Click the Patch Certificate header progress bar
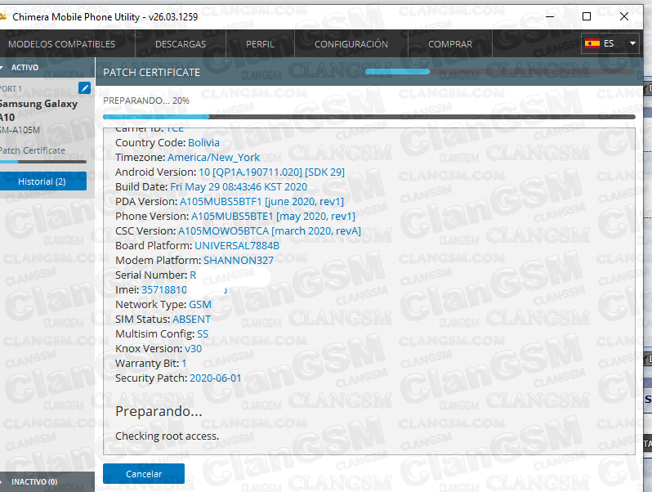652x492 pixels. pyautogui.click(x=500, y=72)
